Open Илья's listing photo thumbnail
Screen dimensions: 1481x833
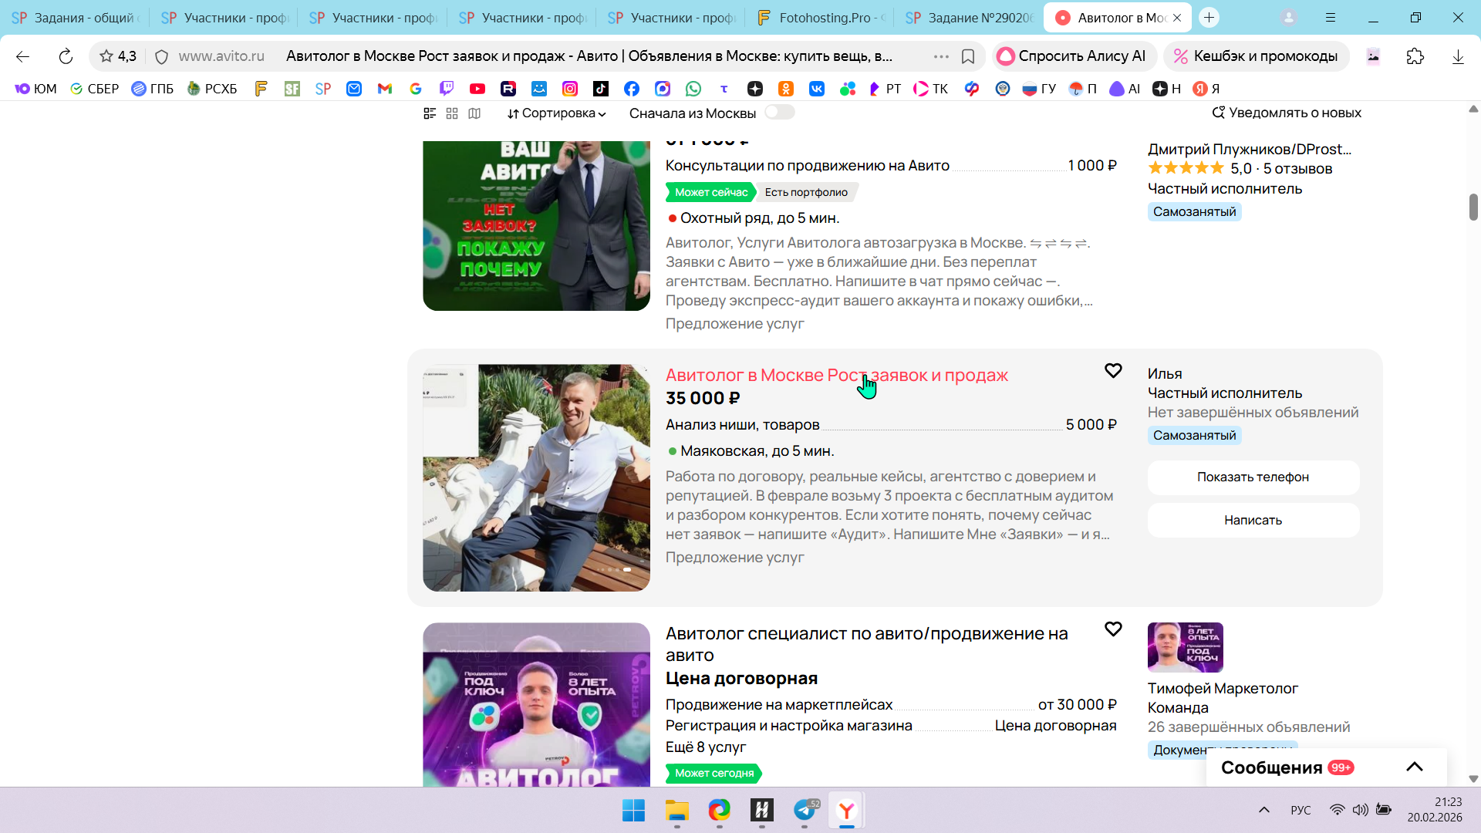tap(536, 477)
